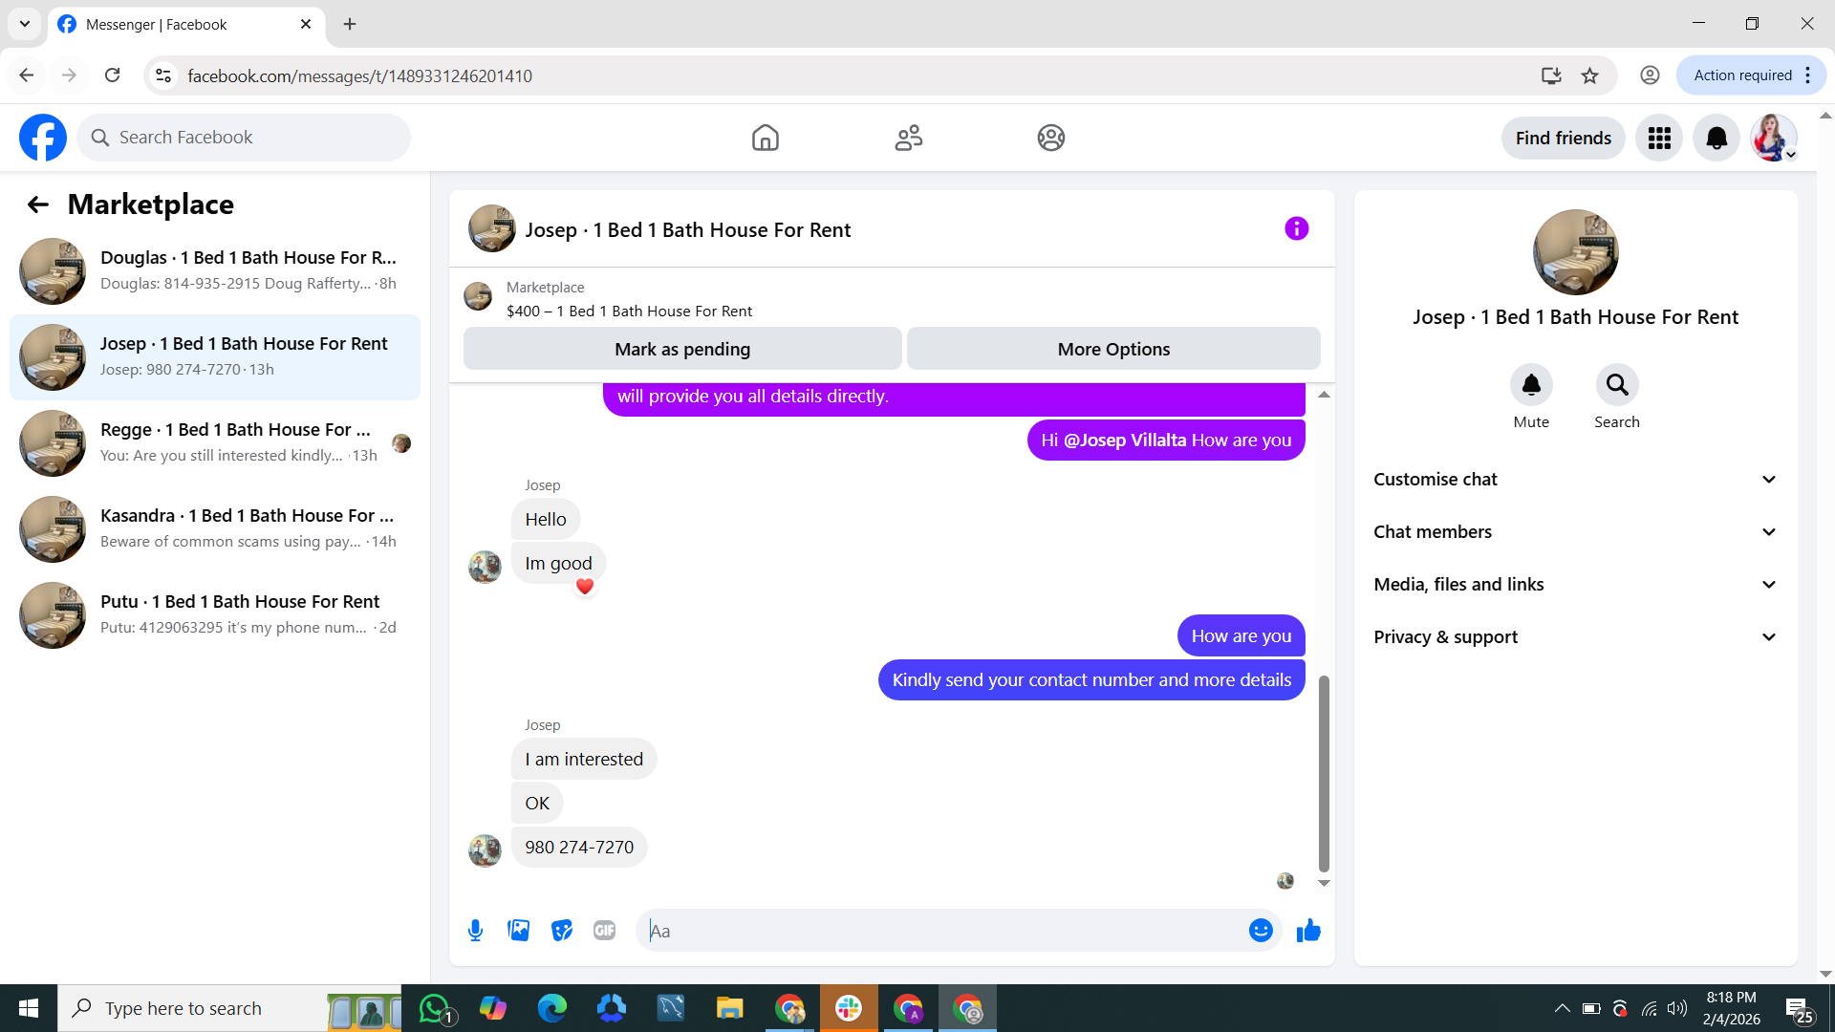The image size is (1835, 1032).
Task: Open the sticker picker icon
Action: (562, 931)
